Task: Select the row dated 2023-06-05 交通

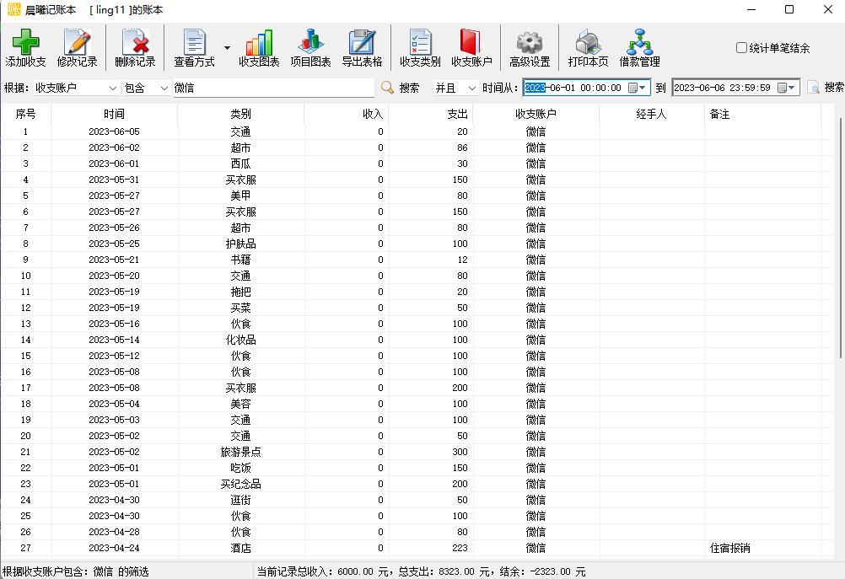Action: [x=253, y=131]
